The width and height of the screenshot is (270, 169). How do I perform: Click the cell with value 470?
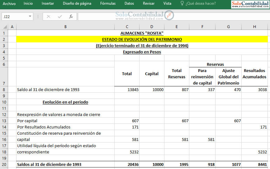228,90
